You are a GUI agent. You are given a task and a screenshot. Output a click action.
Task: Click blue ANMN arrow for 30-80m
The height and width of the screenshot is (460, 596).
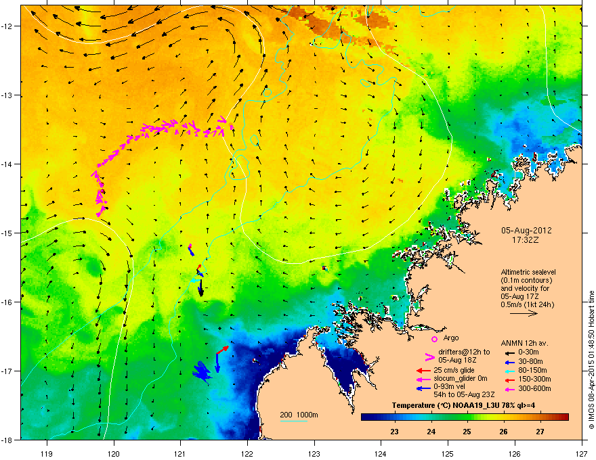pos(510,362)
